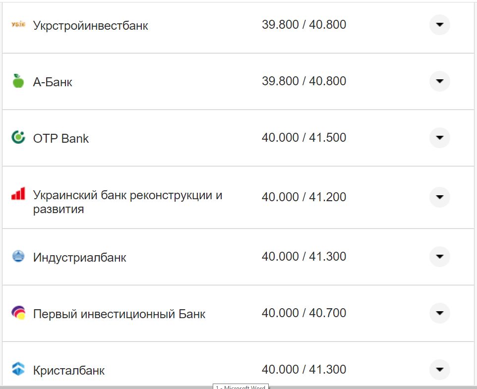
Task: Click the Первый инвестиционный Банк logo
Action: [x=17, y=313]
